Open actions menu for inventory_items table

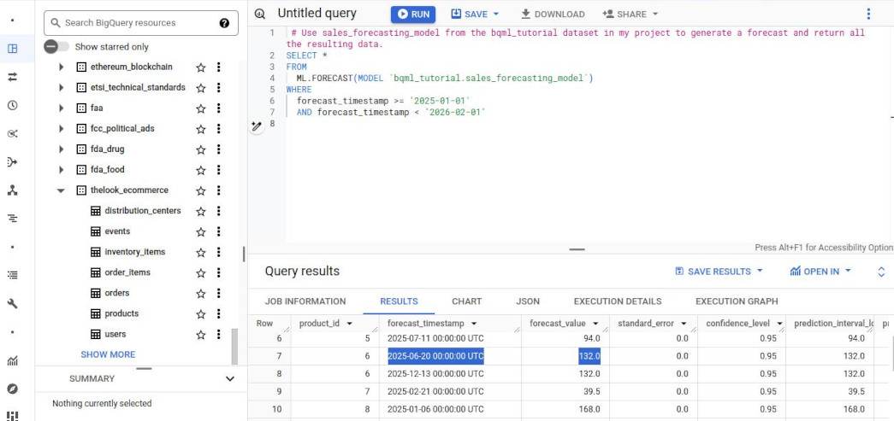tap(218, 252)
